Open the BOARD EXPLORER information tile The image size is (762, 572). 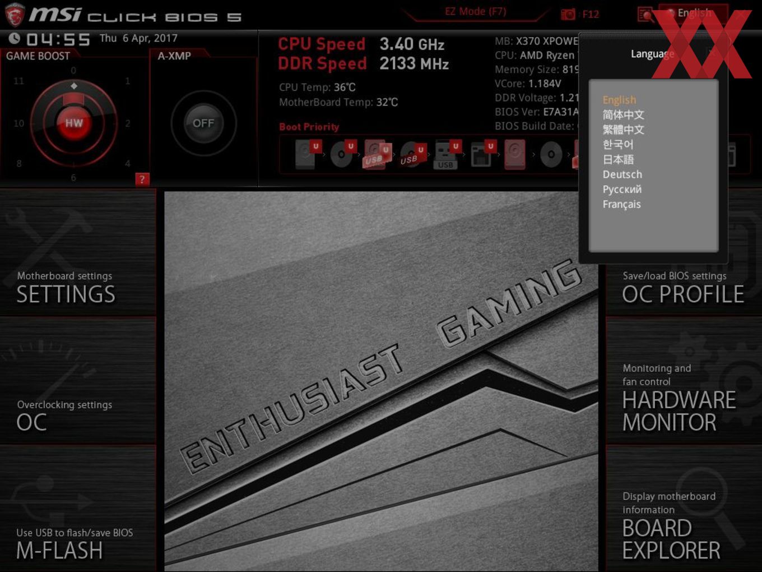[x=684, y=509]
